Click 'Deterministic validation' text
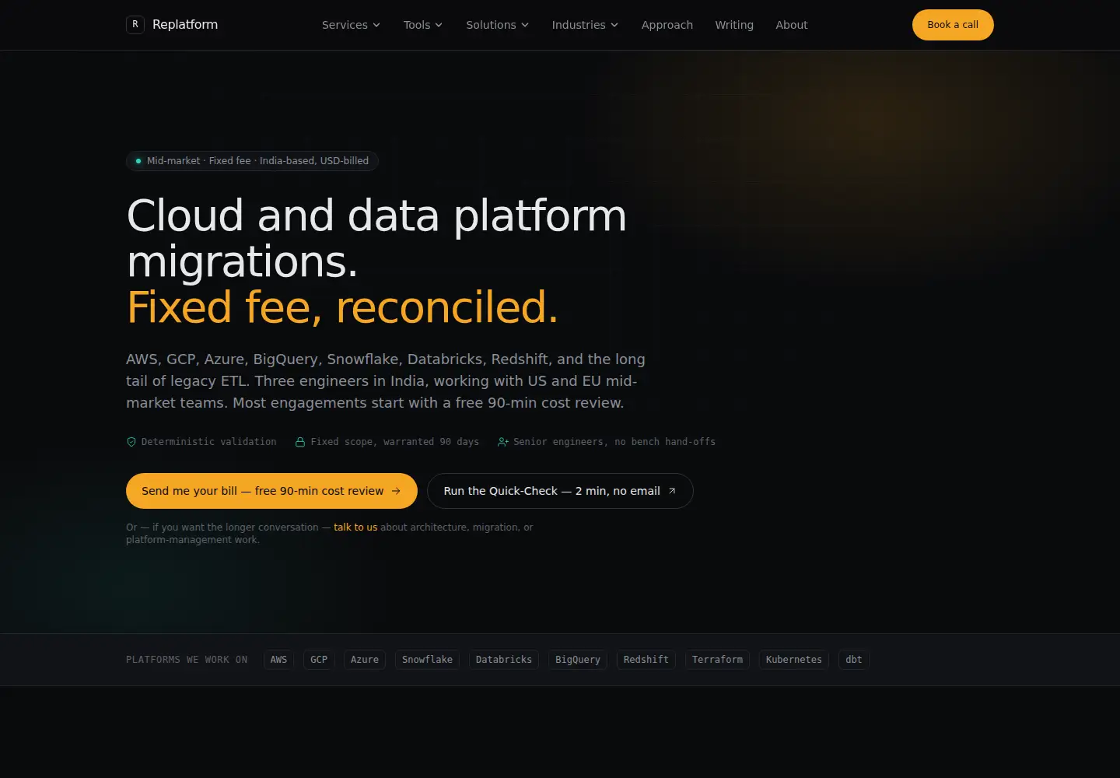The height and width of the screenshot is (778, 1120). (209, 442)
